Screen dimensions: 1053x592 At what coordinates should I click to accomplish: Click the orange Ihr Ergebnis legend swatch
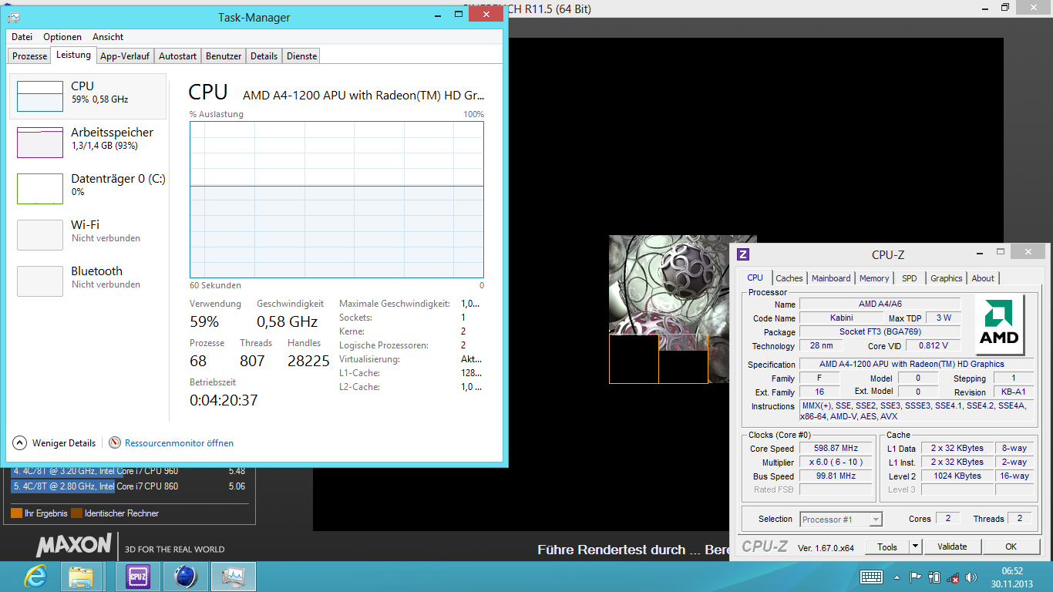(x=16, y=513)
